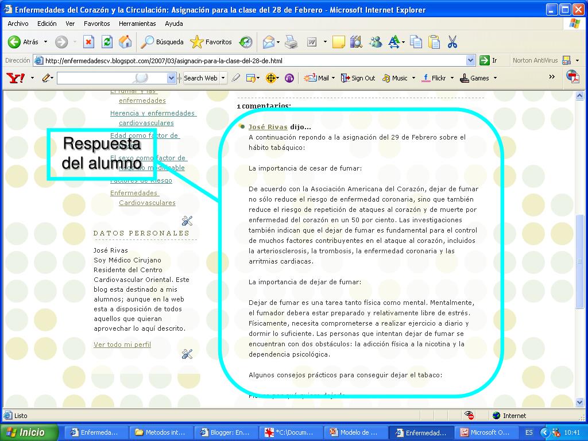Stop loading the page
This screenshot has width=588, height=441.
click(x=88, y=42)
